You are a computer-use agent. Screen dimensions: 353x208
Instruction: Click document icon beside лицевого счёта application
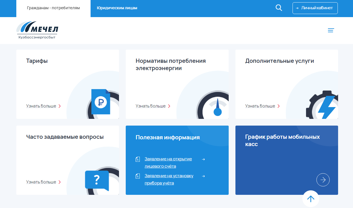tap(138, 160)
